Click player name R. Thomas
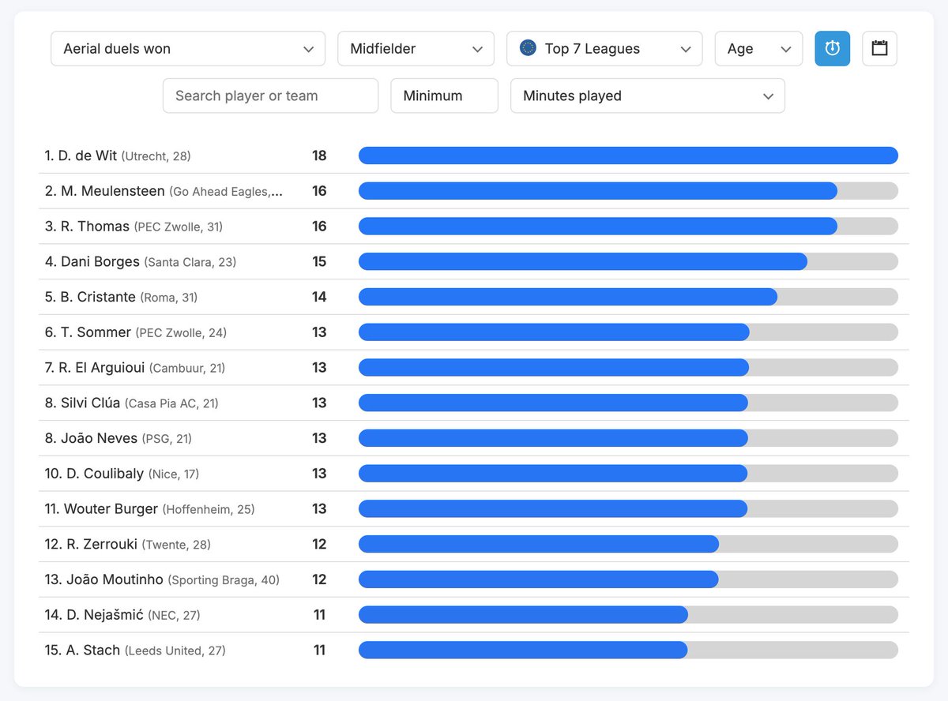The image size is (948, 701). (95, 227)
